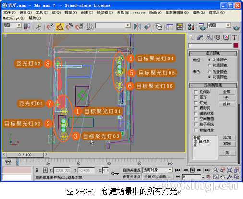Click the 反转 button

pyautogui.click(x=227, y=105)
